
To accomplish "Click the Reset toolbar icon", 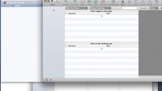I will (83, 2).
